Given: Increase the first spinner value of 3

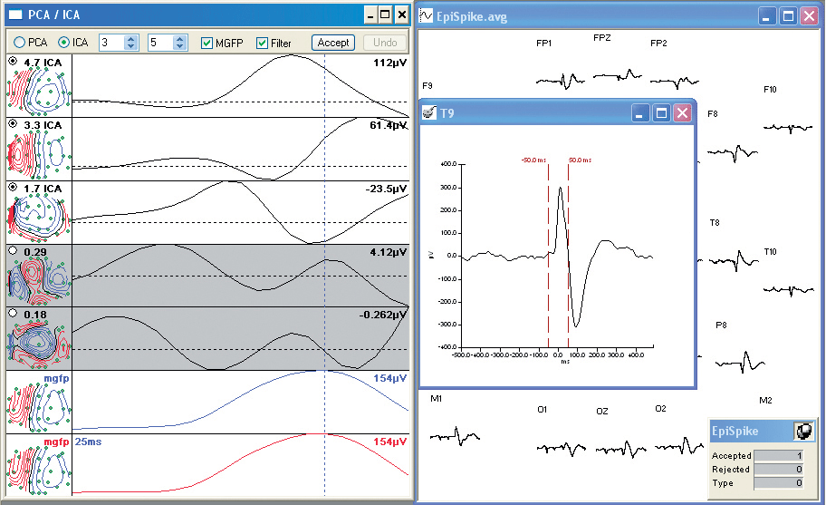Looking at the screenshot, I should pos(131,39).
